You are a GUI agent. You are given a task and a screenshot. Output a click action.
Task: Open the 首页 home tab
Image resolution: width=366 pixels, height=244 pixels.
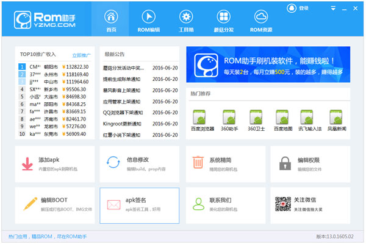[x=111, y=20]
